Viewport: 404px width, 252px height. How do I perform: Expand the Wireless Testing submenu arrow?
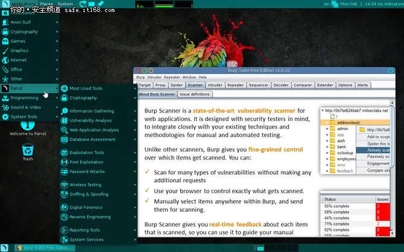(134, 185)
